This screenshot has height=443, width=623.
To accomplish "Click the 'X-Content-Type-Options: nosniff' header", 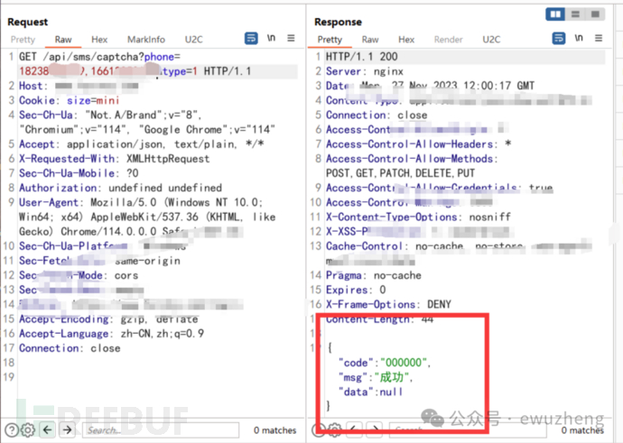I will coord(418,217).
